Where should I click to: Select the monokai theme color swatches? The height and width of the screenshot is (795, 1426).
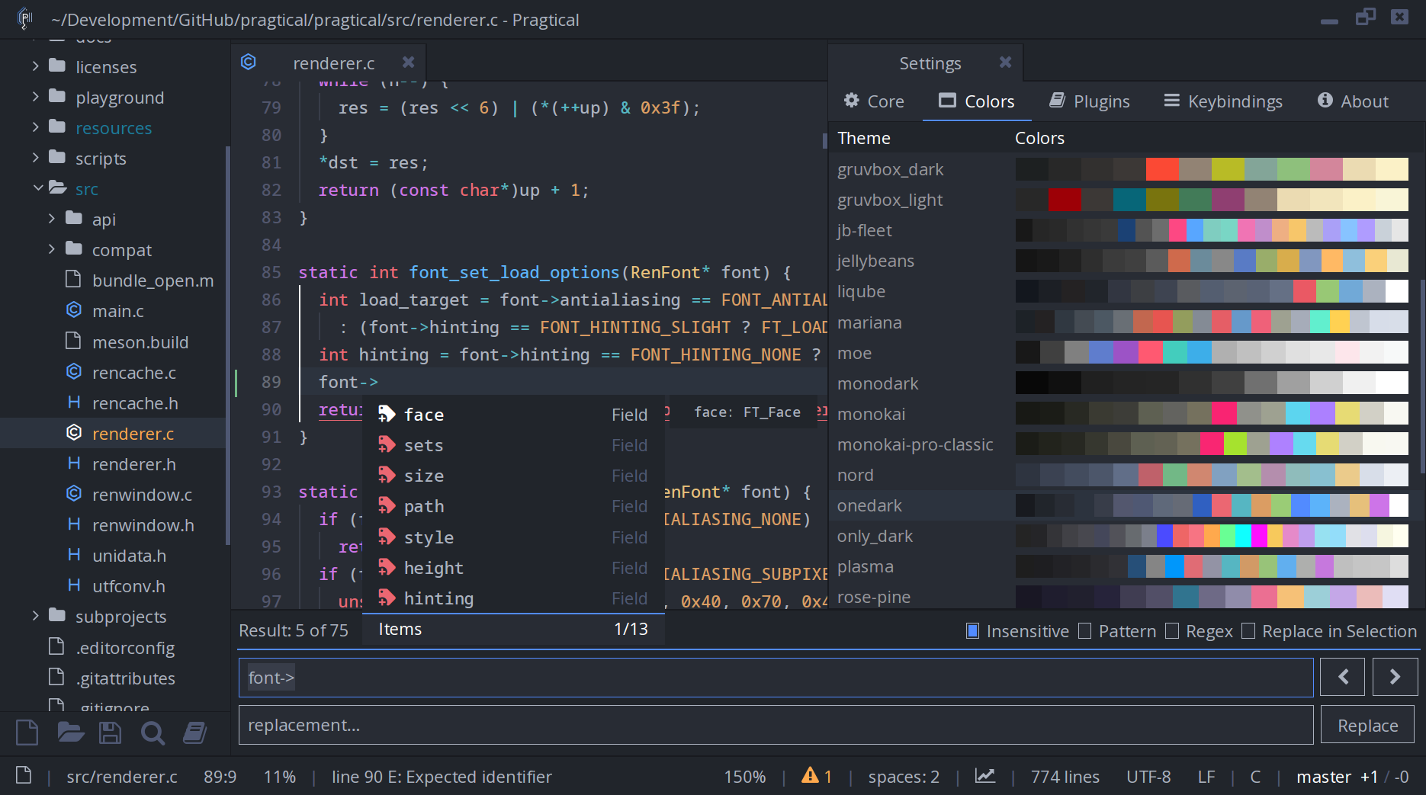[1212, 414]
